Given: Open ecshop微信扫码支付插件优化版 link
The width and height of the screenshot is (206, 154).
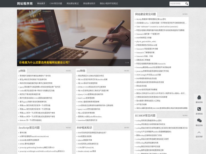Looking at the screenshot, I should coord(148,146).
